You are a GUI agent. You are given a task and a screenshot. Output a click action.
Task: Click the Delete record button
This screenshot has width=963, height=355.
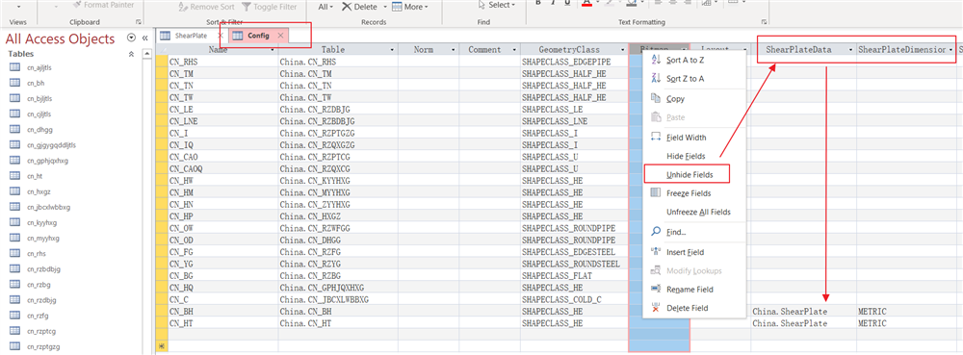(360, 7)
